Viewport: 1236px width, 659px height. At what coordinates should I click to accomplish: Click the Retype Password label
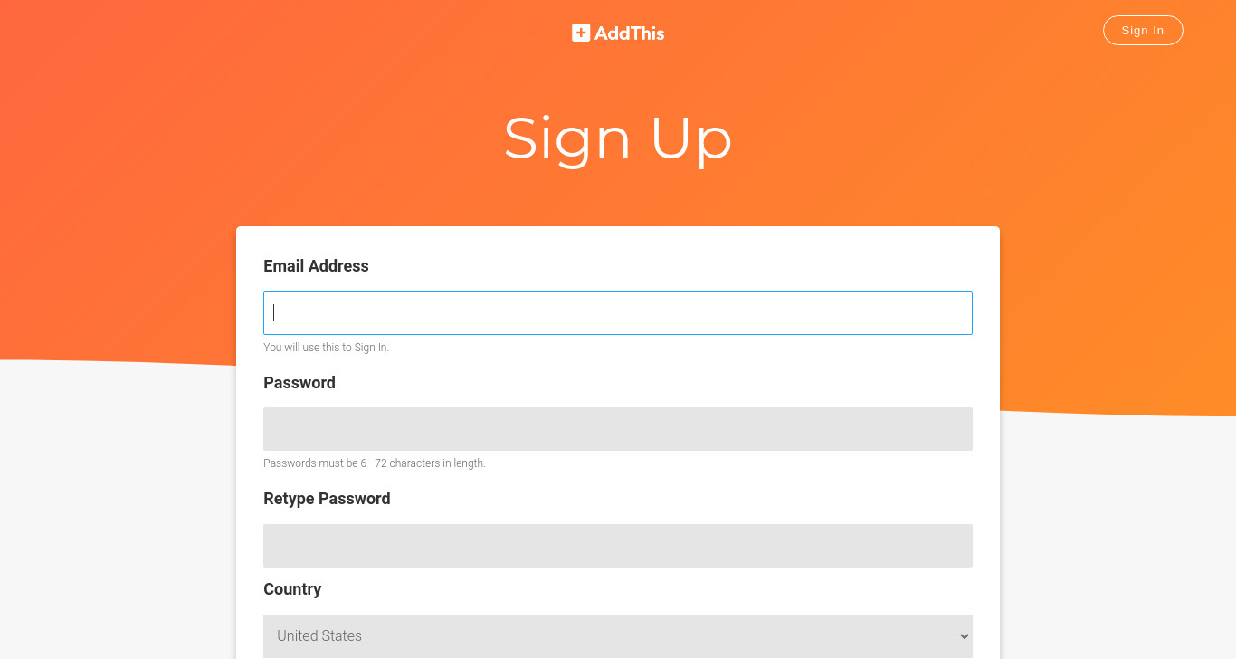pyautogui.click(x=327, y=499)
